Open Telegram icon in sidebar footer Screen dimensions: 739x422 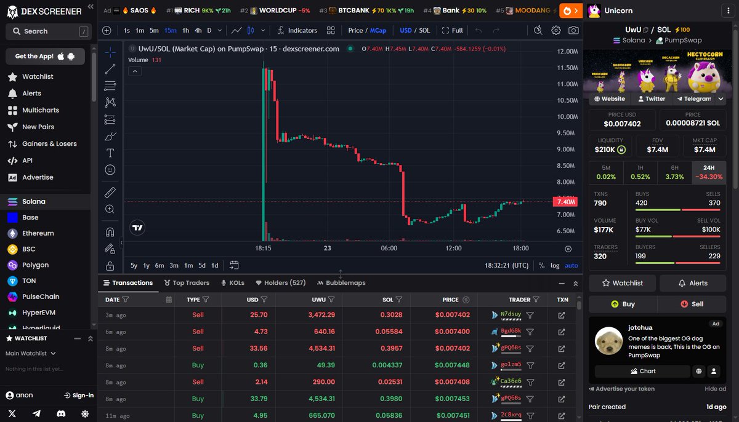36,414
